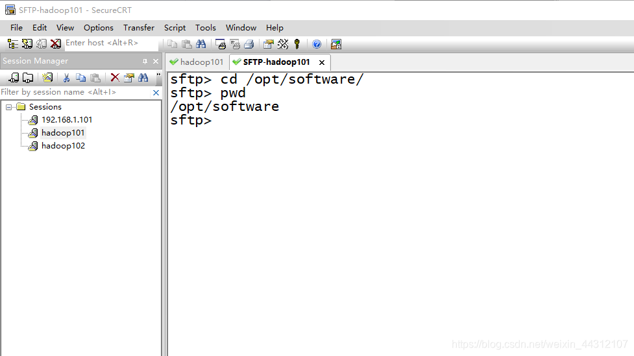Click the /opt/software output line

[x=225, y=106]
